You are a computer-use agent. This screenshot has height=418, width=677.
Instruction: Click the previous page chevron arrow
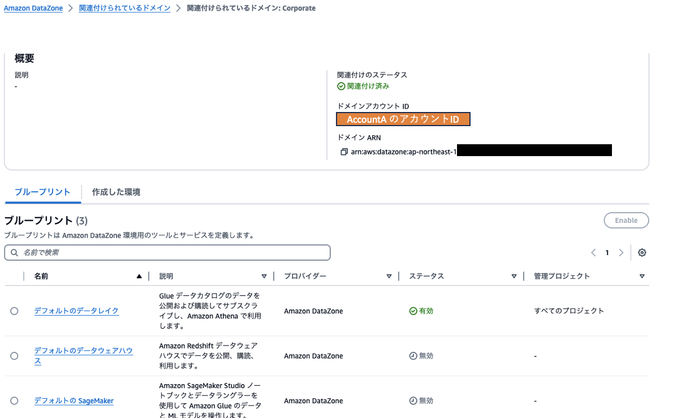coord(593,252)
